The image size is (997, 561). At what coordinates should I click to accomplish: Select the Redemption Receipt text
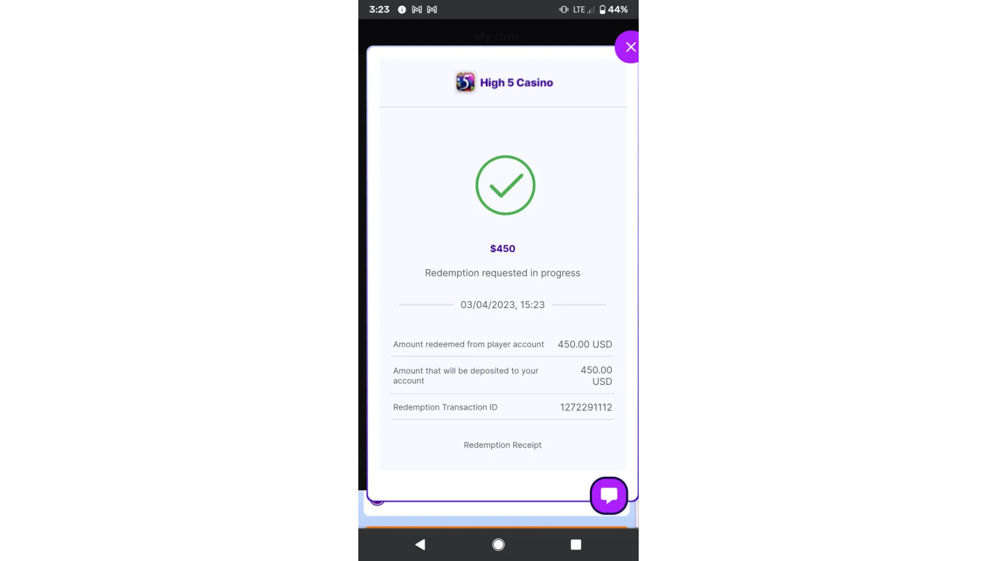[x=502, y=445]
